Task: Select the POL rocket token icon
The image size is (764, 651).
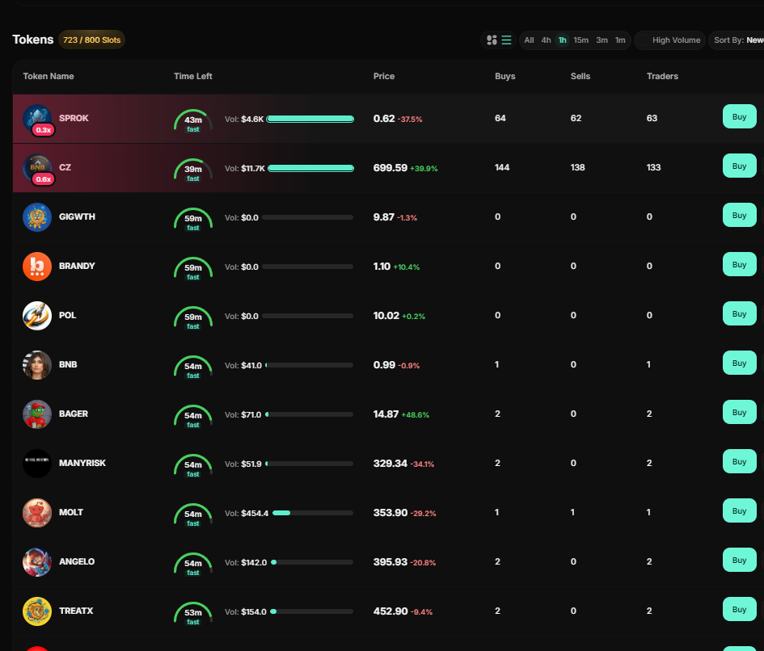Action: [37, 316]
